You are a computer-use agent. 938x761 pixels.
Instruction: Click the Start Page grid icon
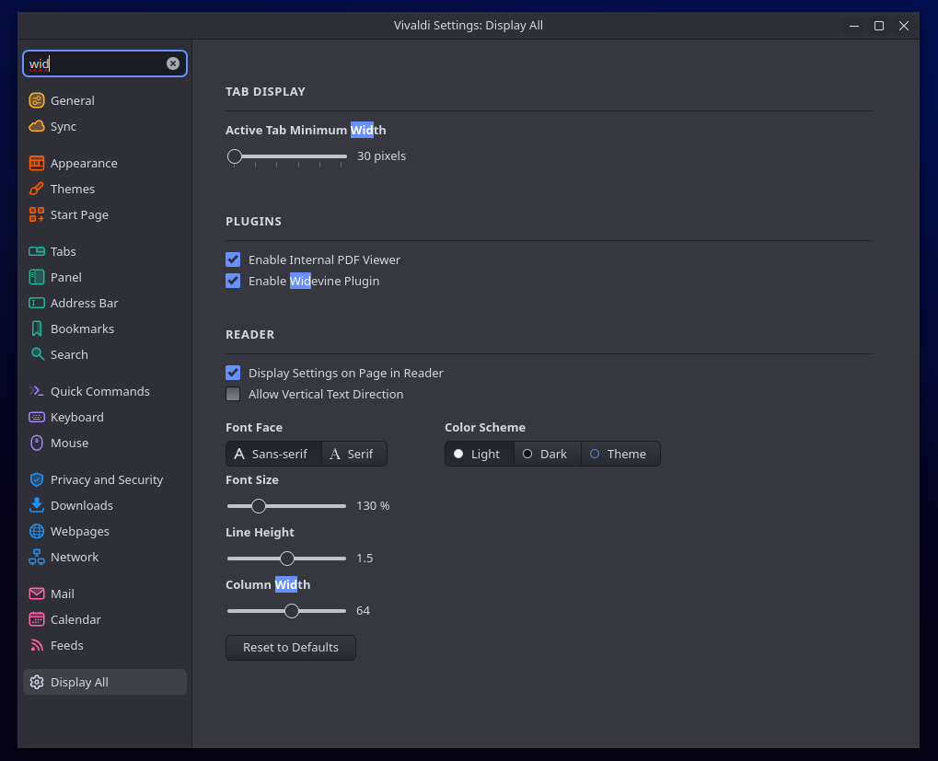[x=37, y=214]
